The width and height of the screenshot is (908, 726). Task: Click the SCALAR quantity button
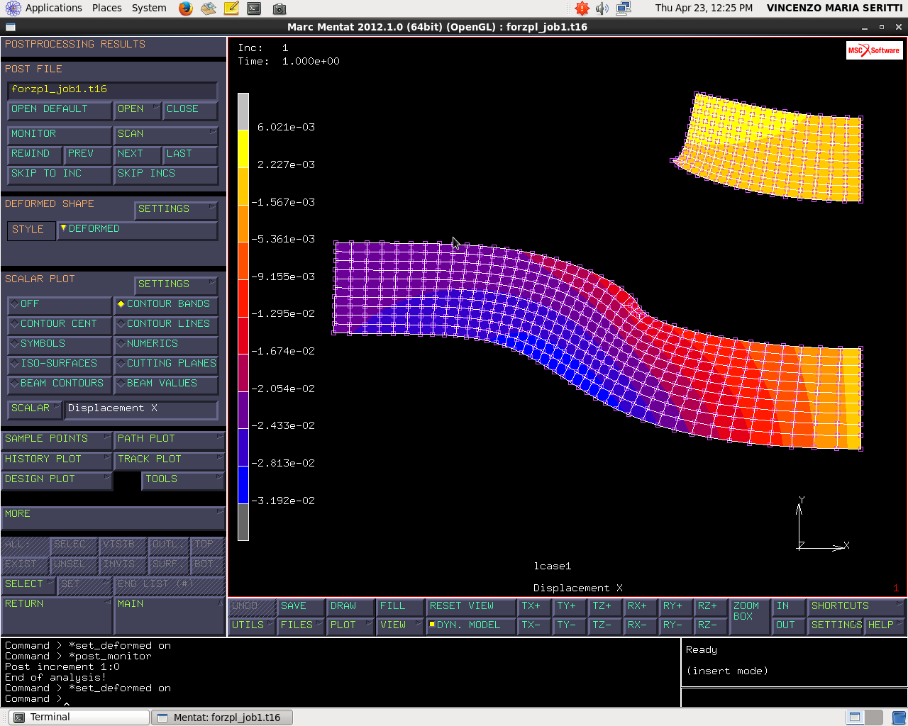pyautogui.click(x=35, y=409)
